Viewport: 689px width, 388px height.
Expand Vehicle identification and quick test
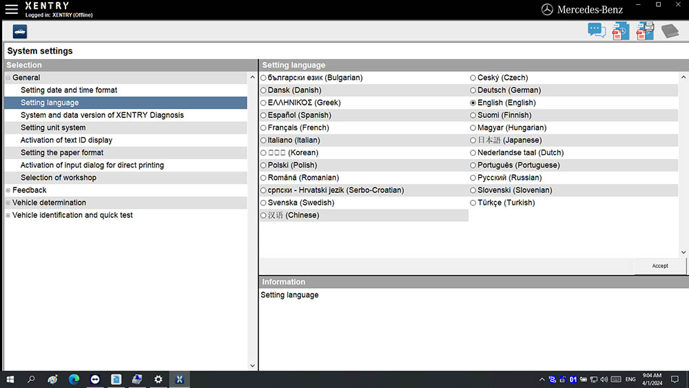point(8,215)
